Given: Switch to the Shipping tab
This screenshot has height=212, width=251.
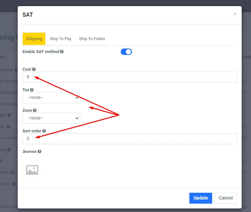Looking at the screenshot, I should 34,39.
